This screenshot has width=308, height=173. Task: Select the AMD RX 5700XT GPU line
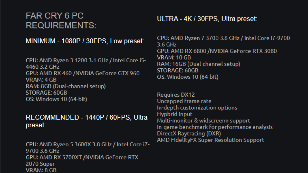82,160
